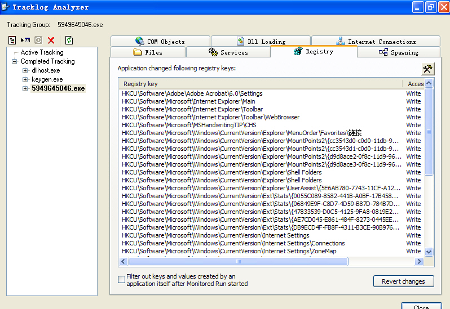Image resolution: width=450 pixels, height=309 pixels.
Task: Enable the filter out keys checkbox
Action: click(121, 279)
